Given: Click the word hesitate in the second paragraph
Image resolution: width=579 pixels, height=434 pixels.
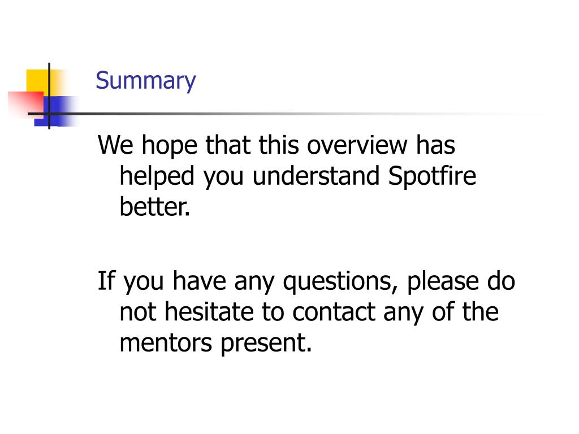Looking at the screenshot, I should point(209,311).
